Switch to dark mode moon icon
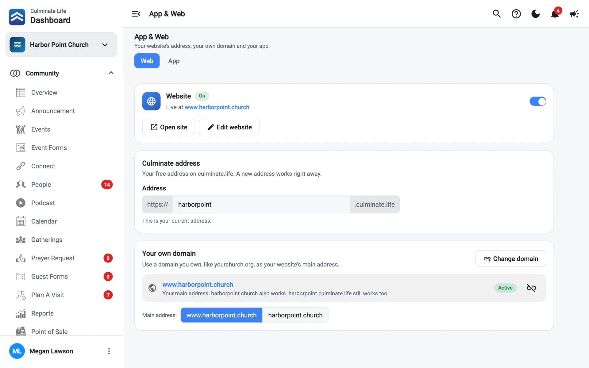This screenshot has height=368, width=589. [x=536, y=14]
